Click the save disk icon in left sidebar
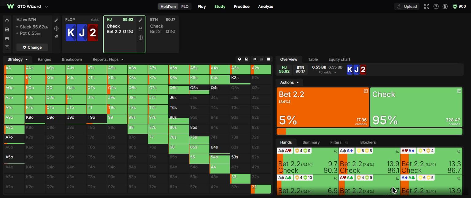 [x=7, y=30]
